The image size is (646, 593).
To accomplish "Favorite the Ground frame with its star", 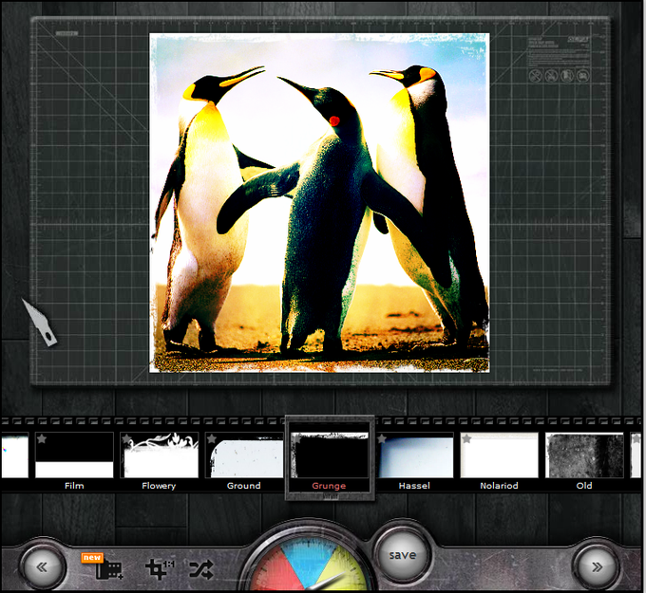I will 212,439.
